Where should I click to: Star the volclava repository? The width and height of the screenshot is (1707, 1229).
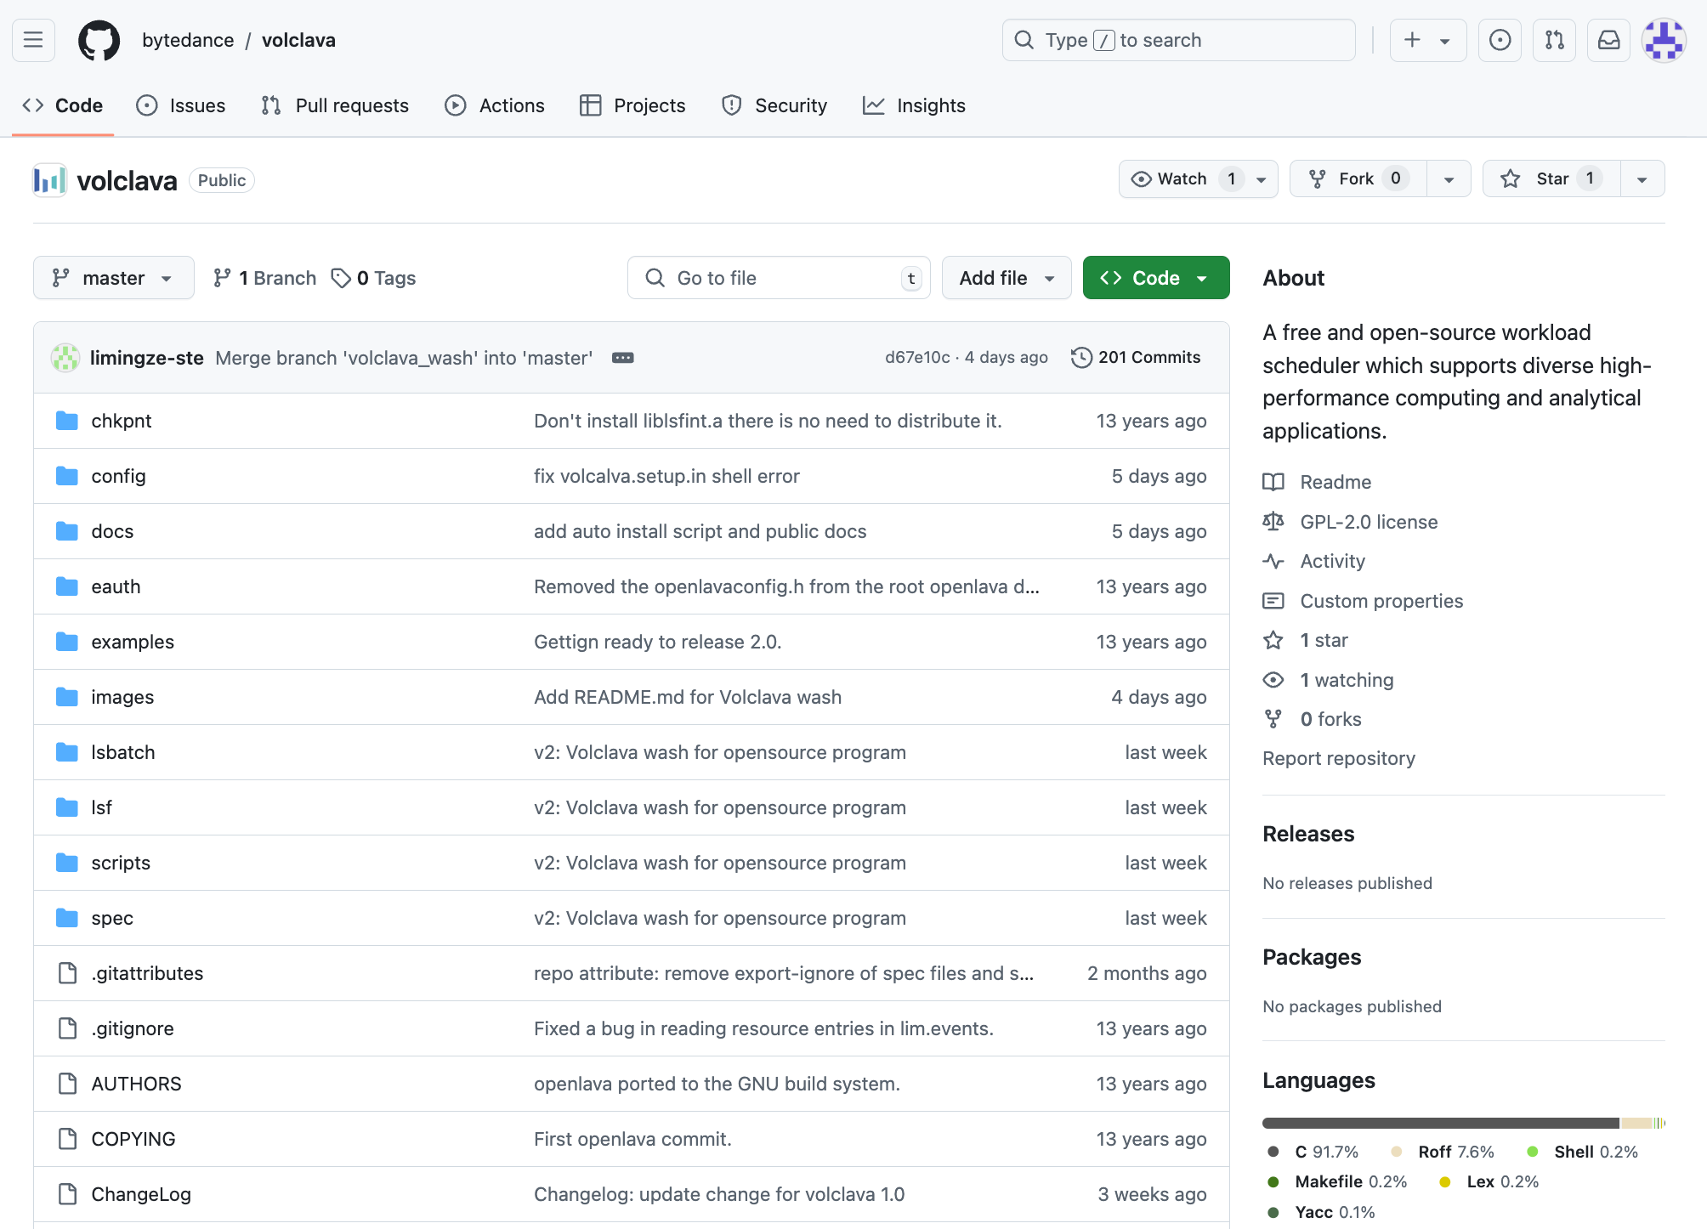(x=1551, y=178)
